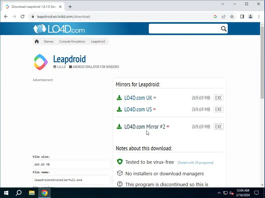Download from LO4D.com Mirror #2
This screenshot has width=265, height=198.
[x=145, y=127]
